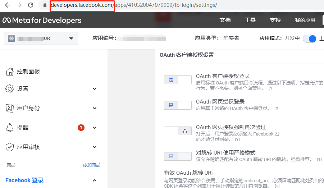Viewport: 324px width, 188px height.
Task: Click the browser back arrow
Action: click(x=8, y=5)
